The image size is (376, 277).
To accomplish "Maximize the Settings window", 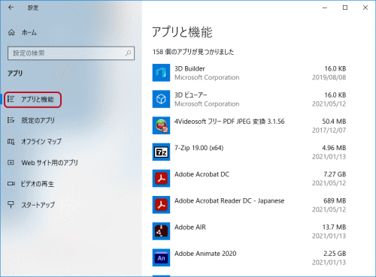I will click(x=345, y=8).
